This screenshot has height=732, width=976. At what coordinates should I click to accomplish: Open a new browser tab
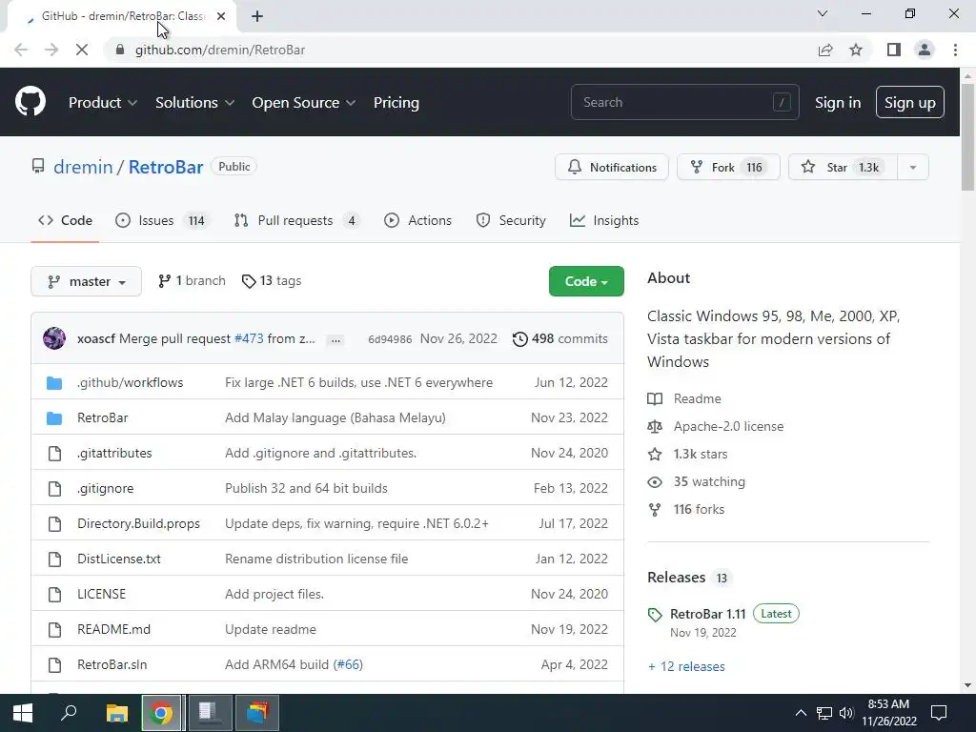(257, 16)
